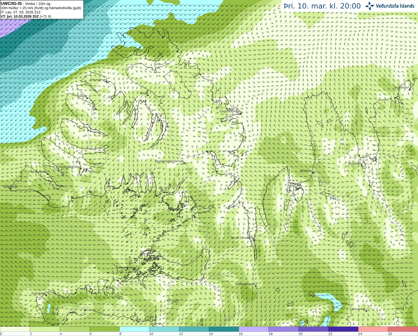Click the Veðurstofa Íslands logo

coord(390,6)
